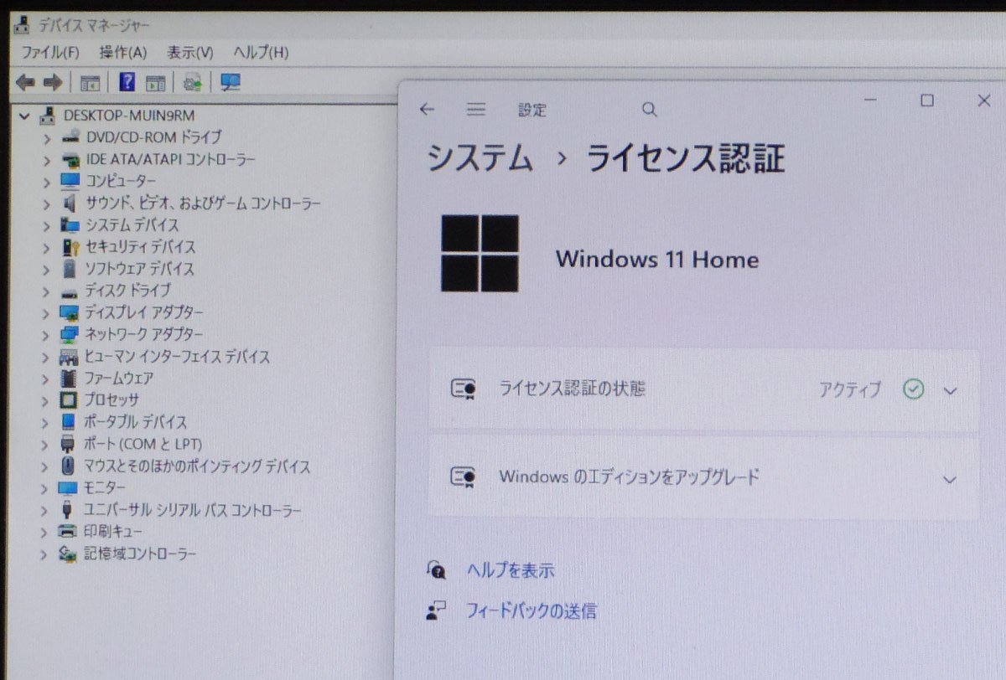Expand the 記憶域コントローラー node arrow
1006x680 pixels.
tap(44, 554)
